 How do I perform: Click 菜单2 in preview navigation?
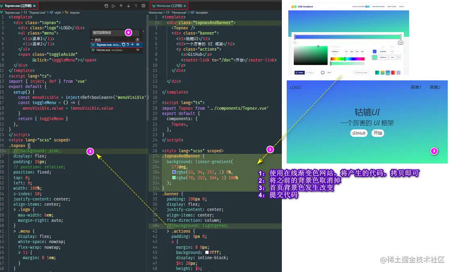coord(435,87)
